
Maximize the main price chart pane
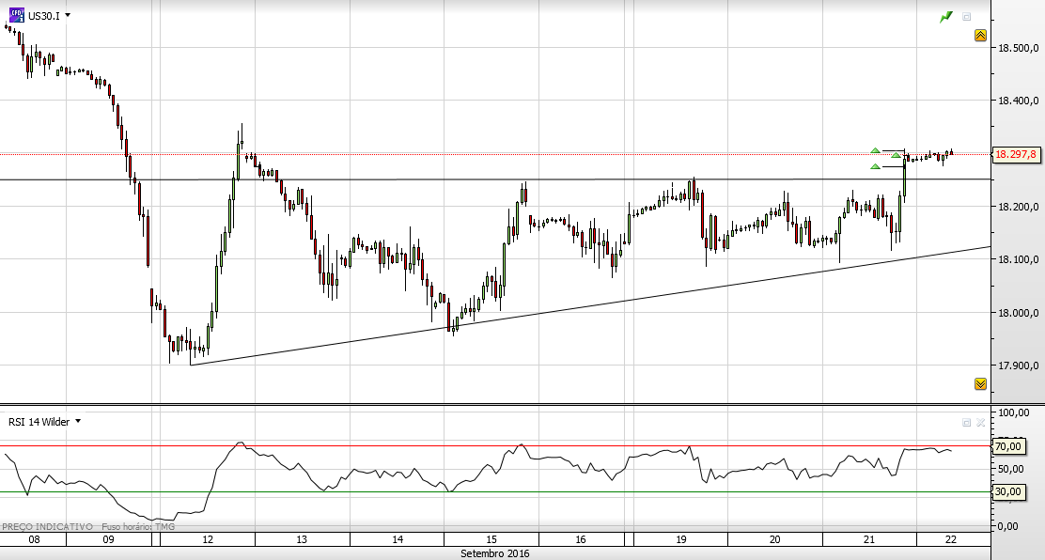(x=966, y=17)
